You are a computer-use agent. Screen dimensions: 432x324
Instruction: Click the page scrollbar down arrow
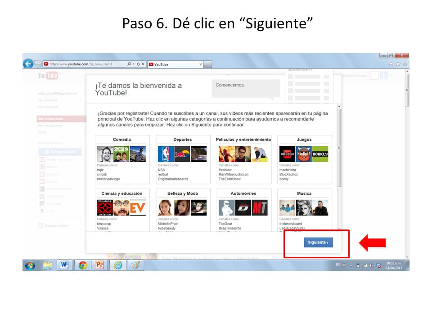point(407,257)
